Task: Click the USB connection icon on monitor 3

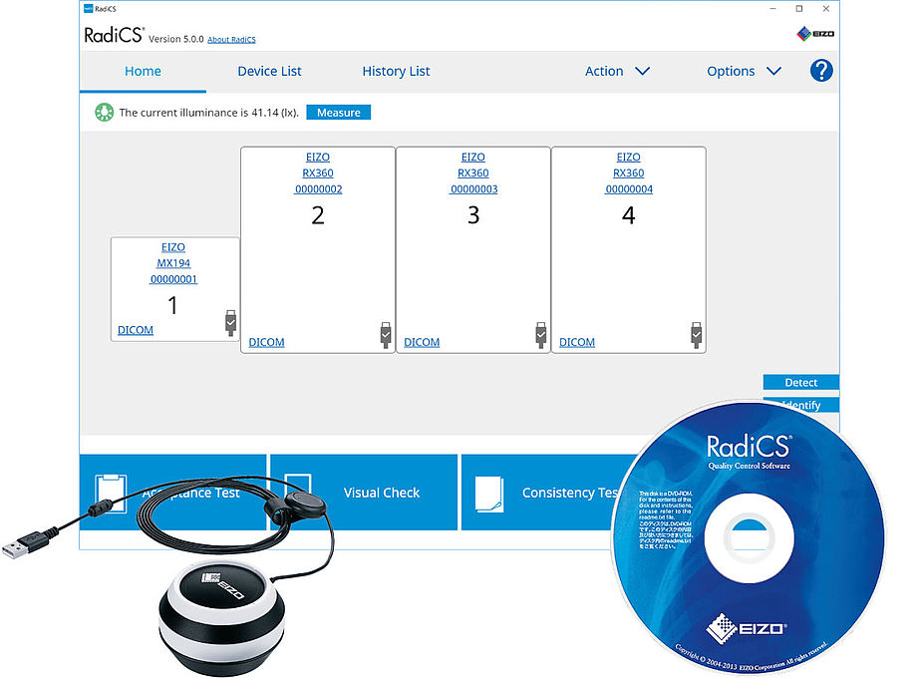Action: [x=541, y=335]
